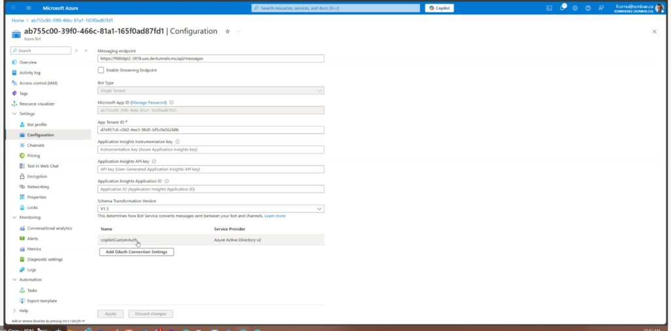Open the Azure portal waffle menu icon
The height and width of the screenshot is (331, 671).
(13, 8)
